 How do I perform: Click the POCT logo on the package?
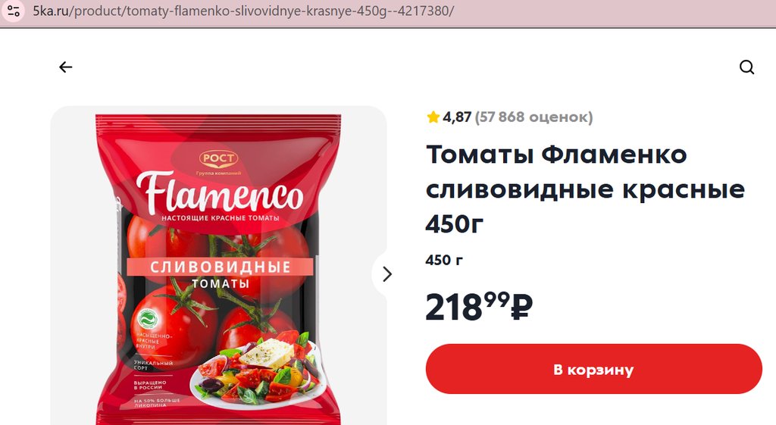219,158
